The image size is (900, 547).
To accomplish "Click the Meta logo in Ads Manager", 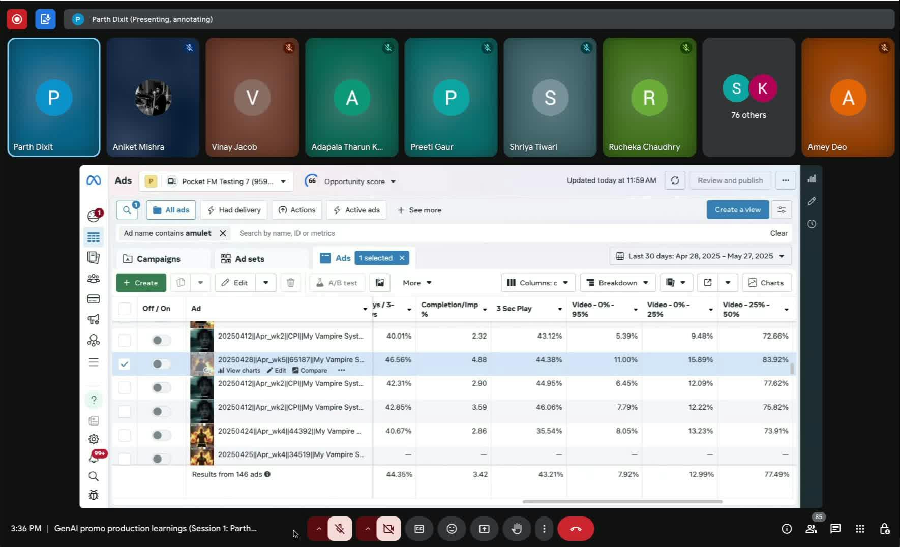I will [94, 180].
